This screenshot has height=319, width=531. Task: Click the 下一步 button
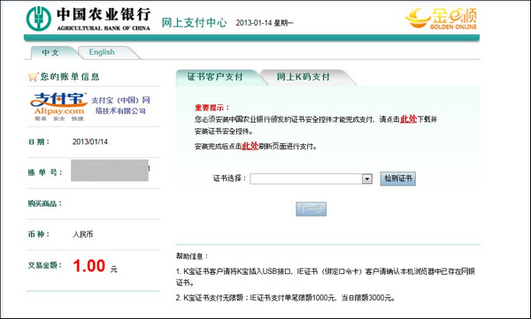tap(312, 209)
